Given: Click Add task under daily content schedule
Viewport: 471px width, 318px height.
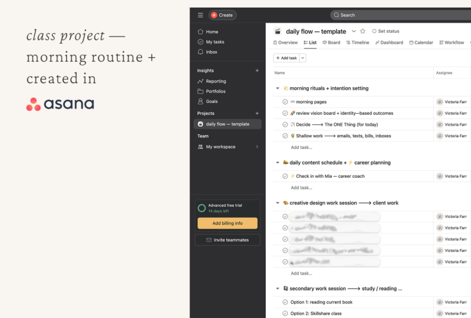Looking at the screenshot, I should click(x=301, y=188).
